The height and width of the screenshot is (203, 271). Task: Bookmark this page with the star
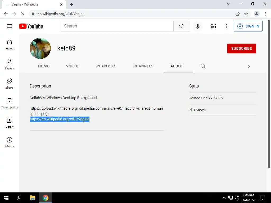(x=246, y=14)
